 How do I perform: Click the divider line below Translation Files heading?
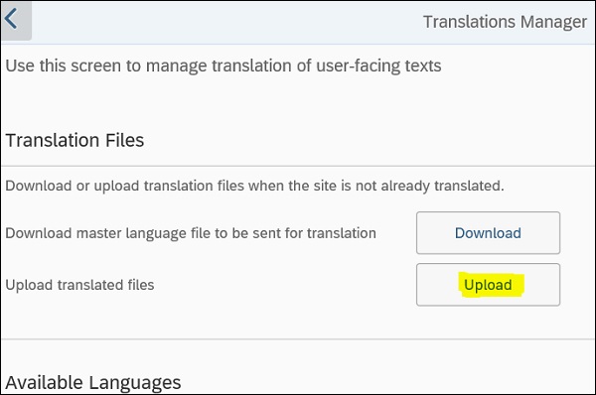pyautogui.click(x=298, y=166)
